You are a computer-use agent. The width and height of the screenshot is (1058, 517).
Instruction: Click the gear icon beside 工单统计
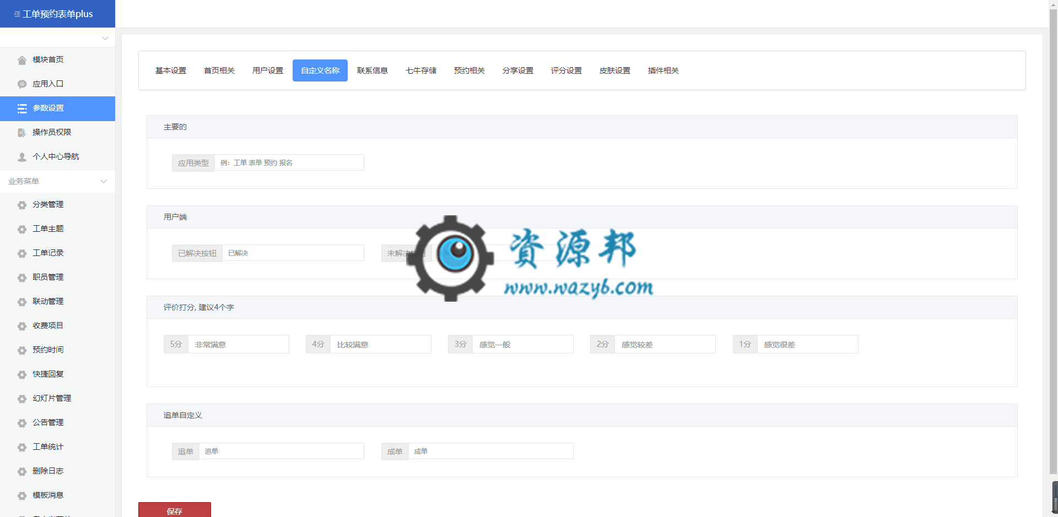pyautogui.click(x=22, y=447)
